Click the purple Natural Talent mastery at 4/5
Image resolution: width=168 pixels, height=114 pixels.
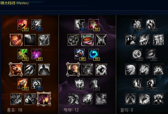pos(36,54)
